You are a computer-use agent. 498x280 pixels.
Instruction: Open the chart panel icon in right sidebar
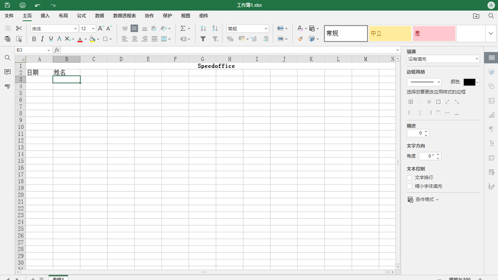tap(491, 115)
